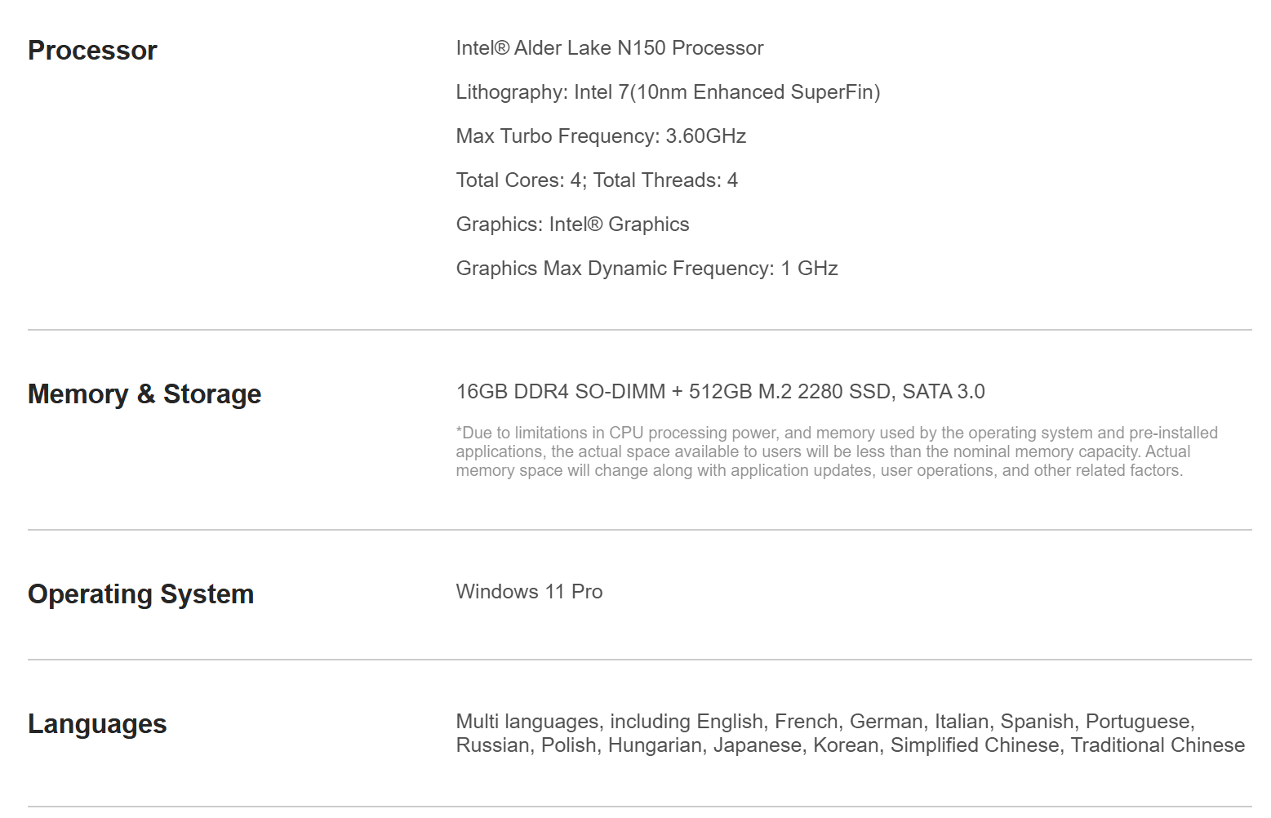This screenshot has width=1271, height=818.
Task: Click the SATA 3.0 text
Action: pyautogui.click(x=943, y=392)
